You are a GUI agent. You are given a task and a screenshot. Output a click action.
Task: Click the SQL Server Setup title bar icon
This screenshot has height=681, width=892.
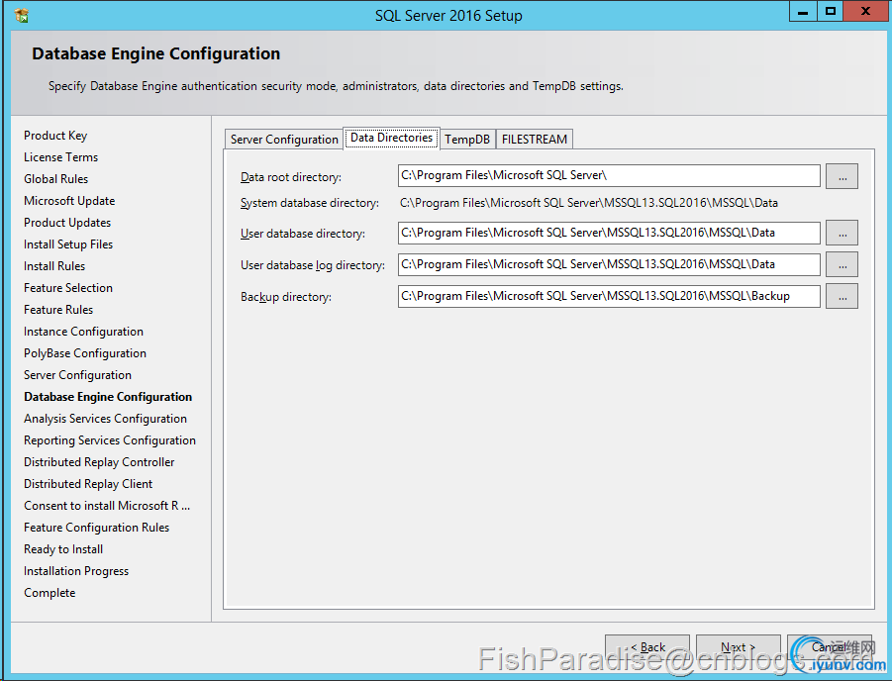(x=22, y=16)
